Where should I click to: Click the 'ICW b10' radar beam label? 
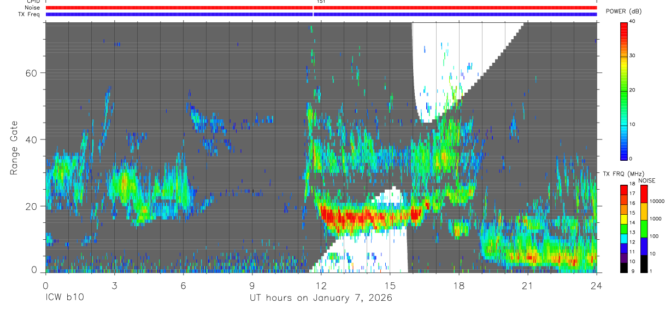pyautogui.click(x=64, y=298)
